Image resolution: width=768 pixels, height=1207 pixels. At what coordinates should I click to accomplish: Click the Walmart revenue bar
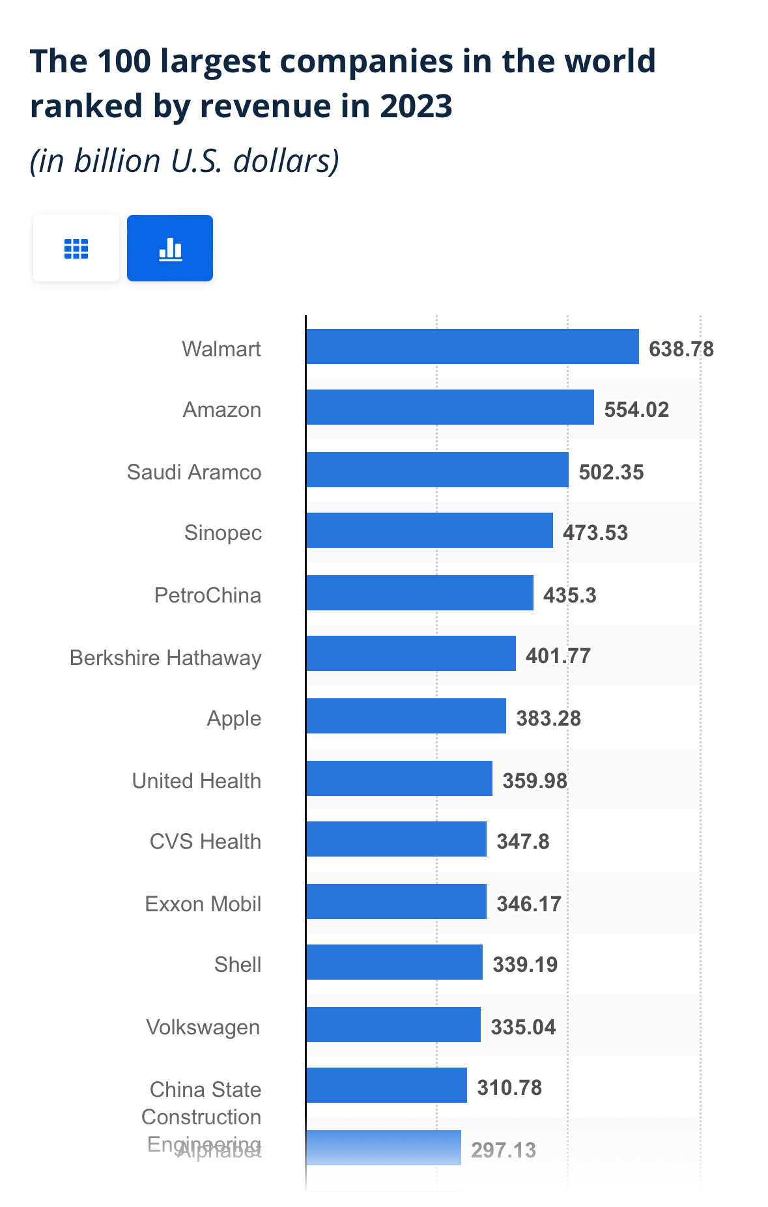point(472,347)
